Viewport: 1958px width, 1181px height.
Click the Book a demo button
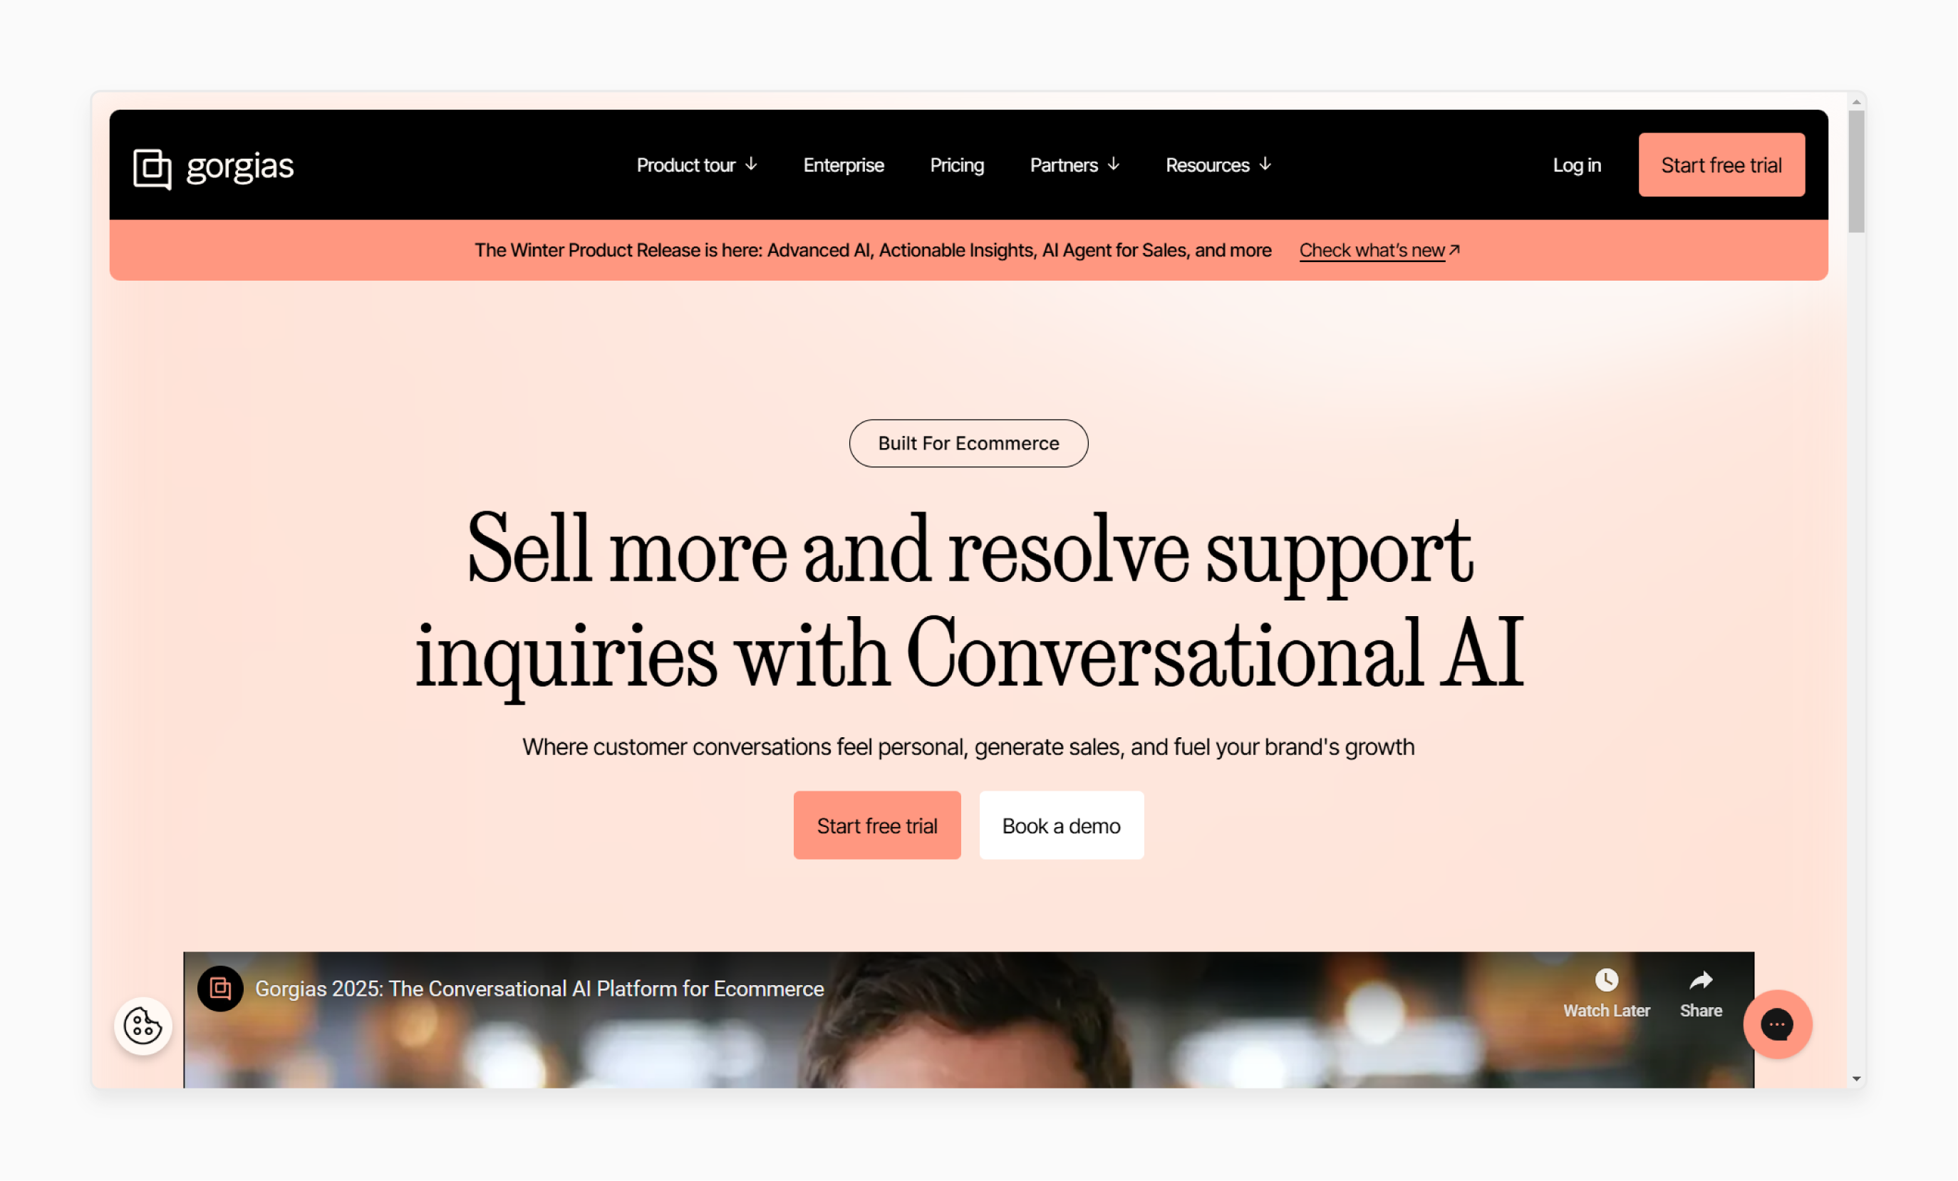1062,825
